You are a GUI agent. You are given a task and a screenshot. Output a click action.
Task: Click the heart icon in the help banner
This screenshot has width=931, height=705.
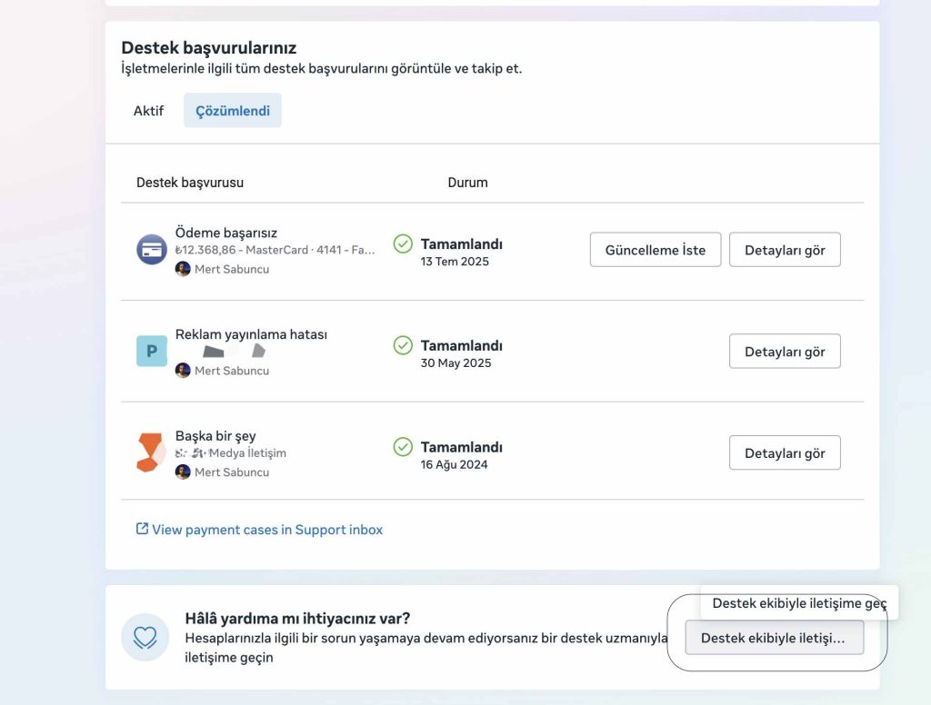(x=145, y=637)
